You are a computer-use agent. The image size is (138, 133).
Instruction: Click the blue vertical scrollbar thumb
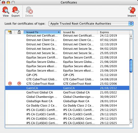click(x=131, y=66)
